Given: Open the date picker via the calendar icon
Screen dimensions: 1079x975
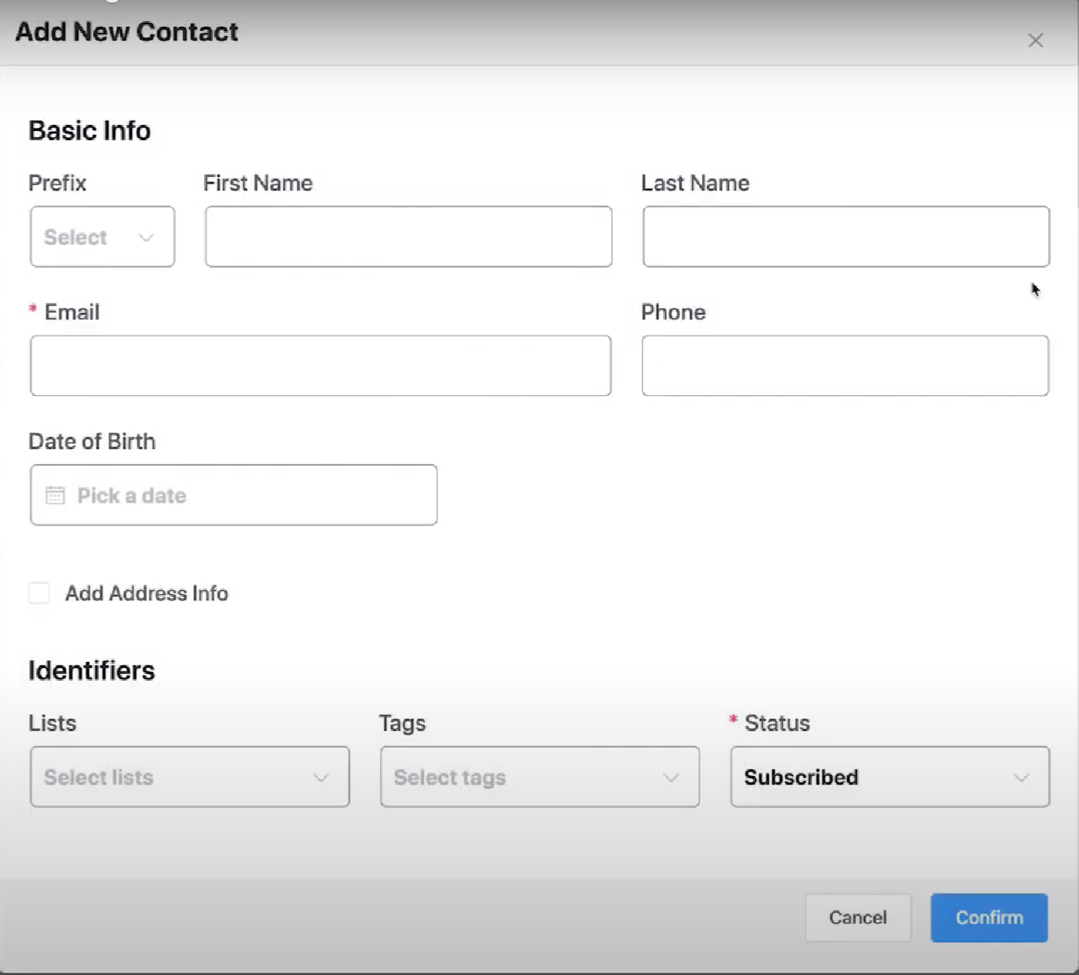Looking at the screenshot, I should coord(55,495).
